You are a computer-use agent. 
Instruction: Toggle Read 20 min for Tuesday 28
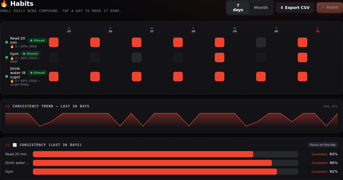[178, 42]
